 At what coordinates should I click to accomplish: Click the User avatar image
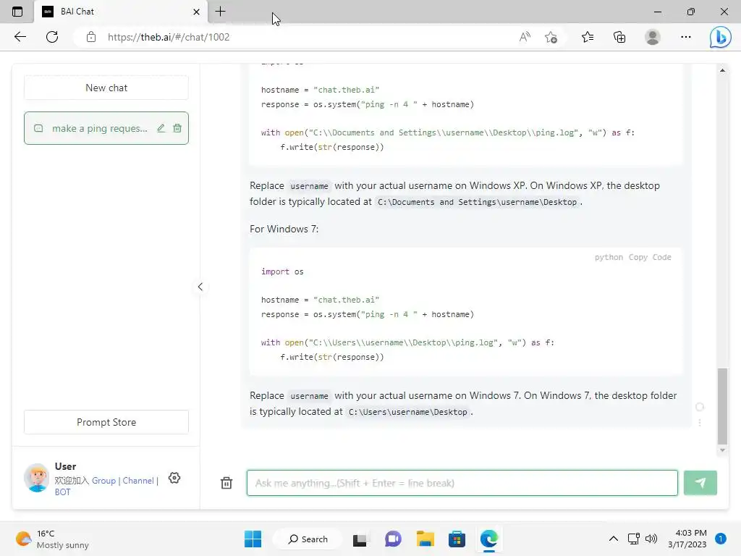37,478
